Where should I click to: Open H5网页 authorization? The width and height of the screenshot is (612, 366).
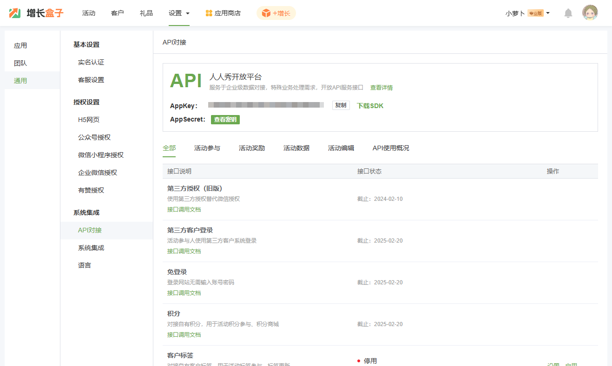click(89, 120)
